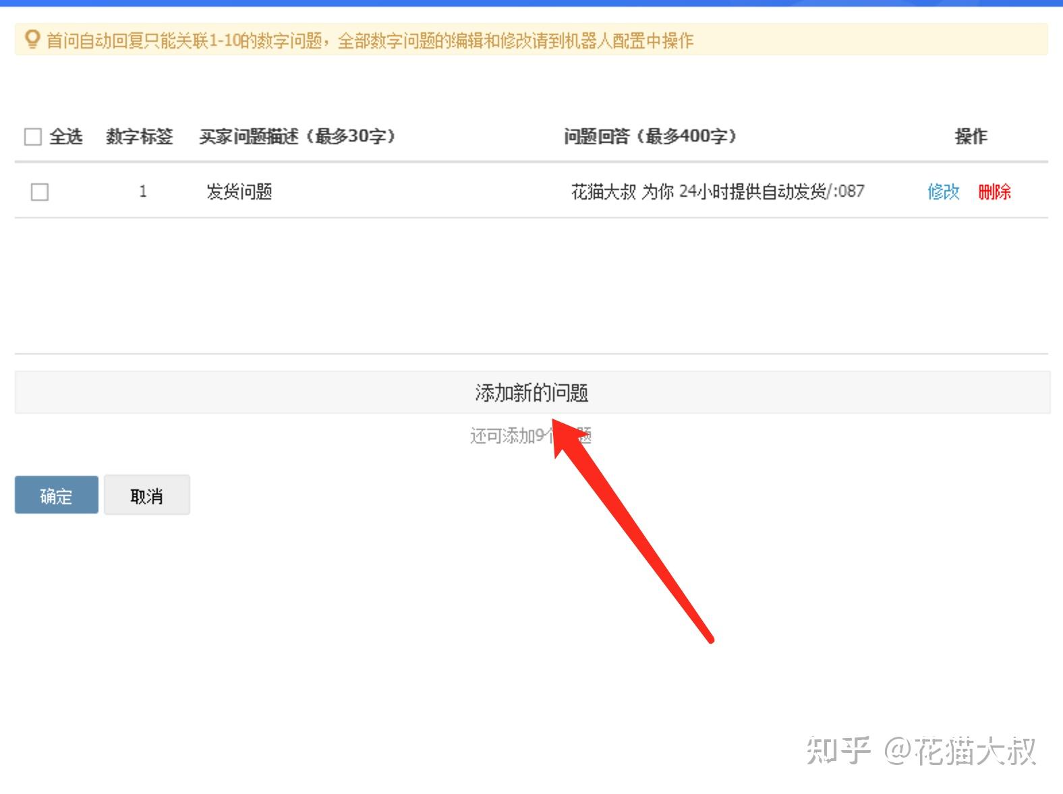The width and height of the screenshot is (1063, 794).
Task: Click the yellow notice text about 首问自动回复
Action: tap(370, 40)
